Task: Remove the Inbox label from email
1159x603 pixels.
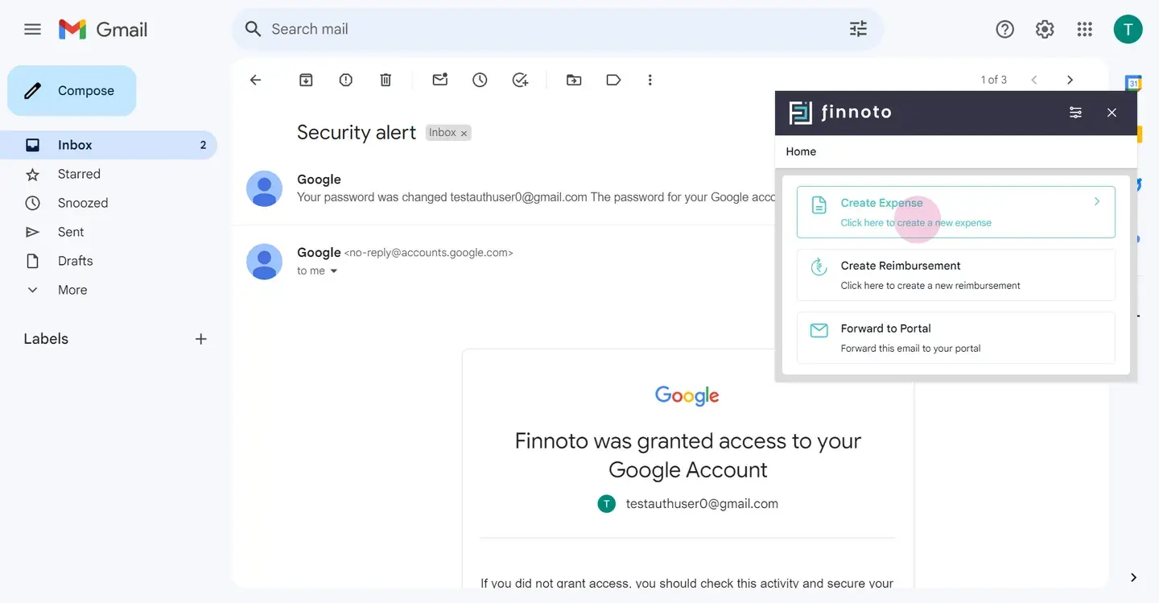Action: (x=464, y=134)
